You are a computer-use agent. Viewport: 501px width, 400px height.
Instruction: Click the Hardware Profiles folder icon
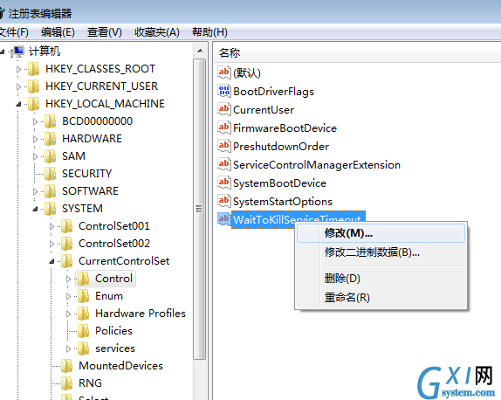[84, 314]
